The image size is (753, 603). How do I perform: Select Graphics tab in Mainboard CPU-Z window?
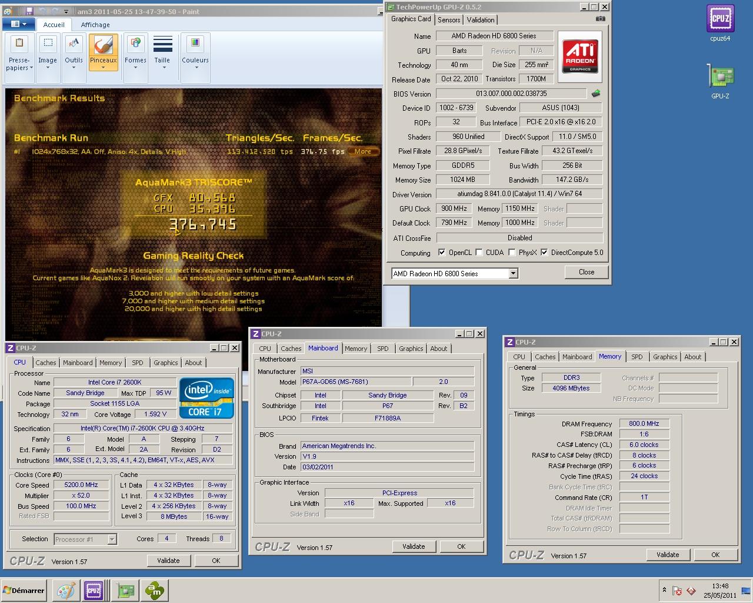click(411, 349)
